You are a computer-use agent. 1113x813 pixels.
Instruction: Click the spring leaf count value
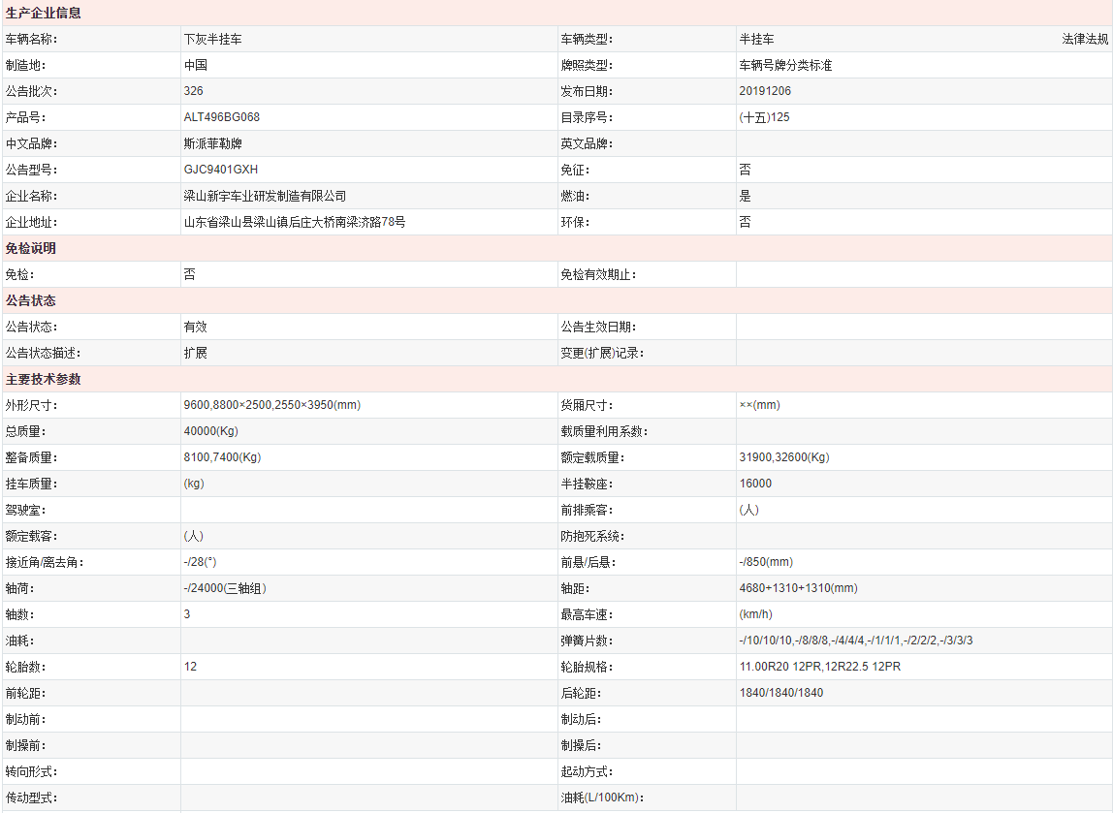(855, 641)
